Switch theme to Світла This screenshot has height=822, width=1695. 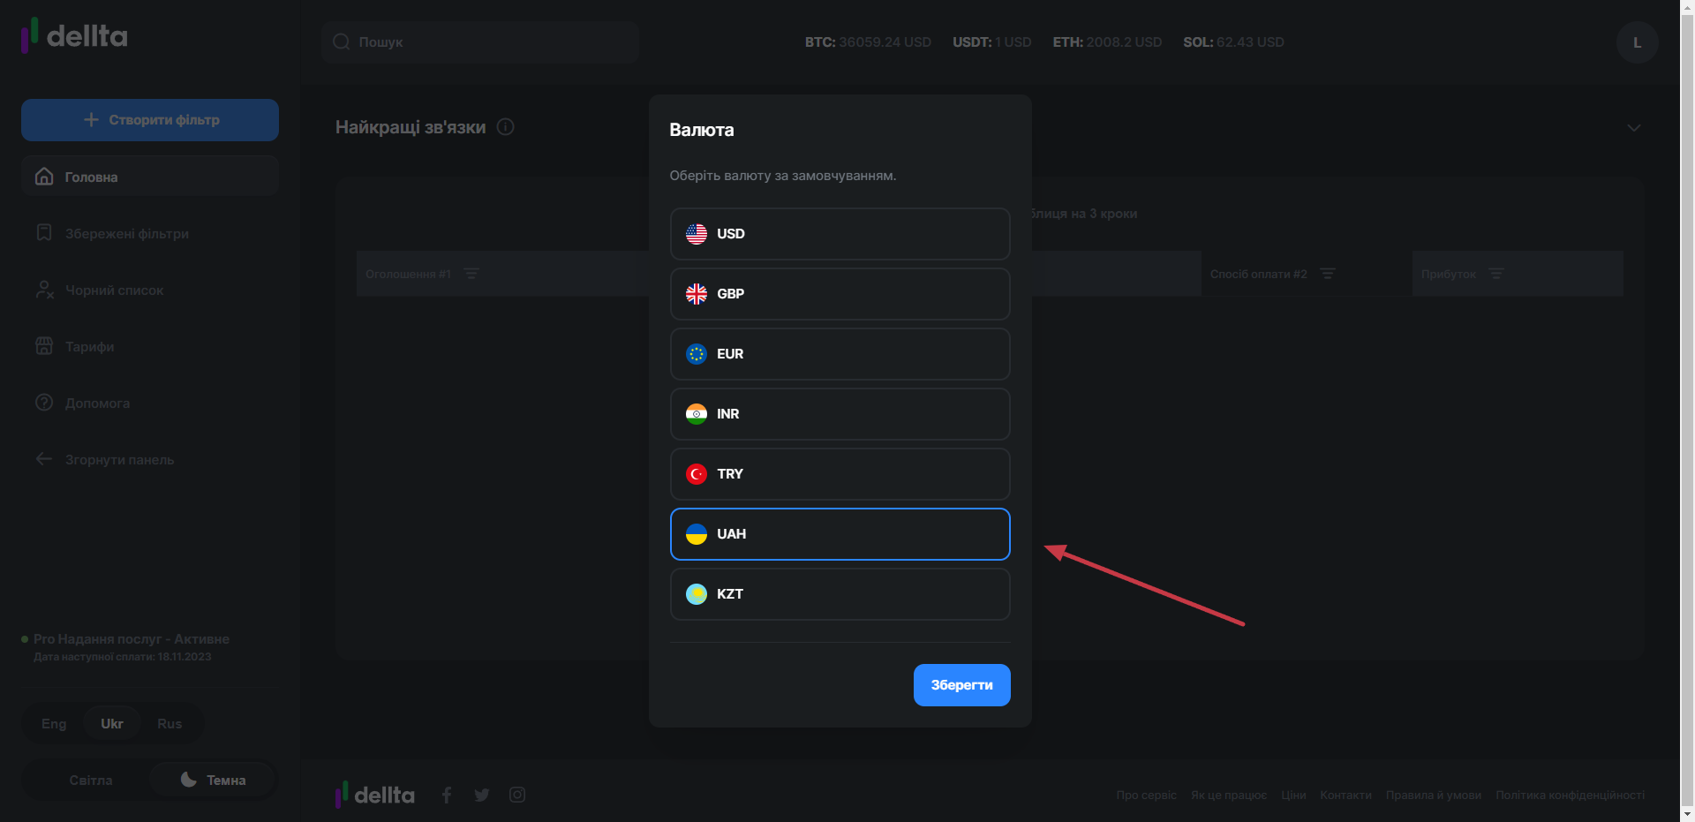[90, 781]
